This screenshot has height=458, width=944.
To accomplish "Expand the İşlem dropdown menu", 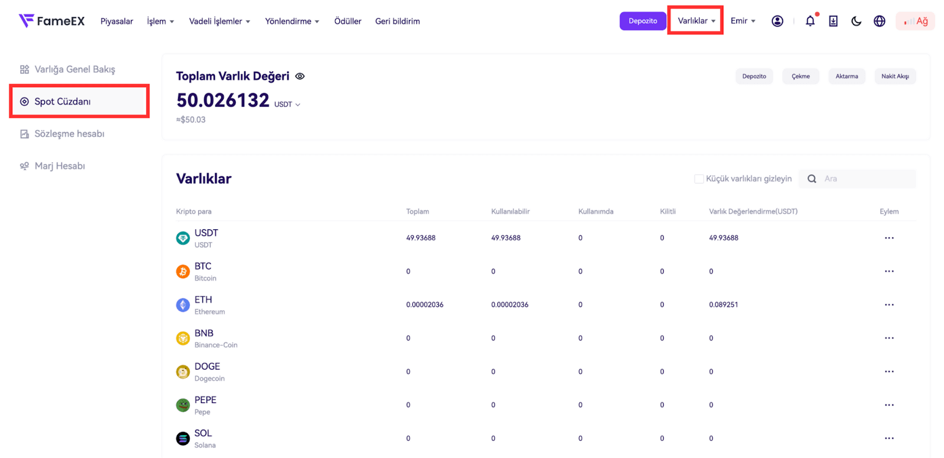I will pyautogui.click(x=160, y=21).
